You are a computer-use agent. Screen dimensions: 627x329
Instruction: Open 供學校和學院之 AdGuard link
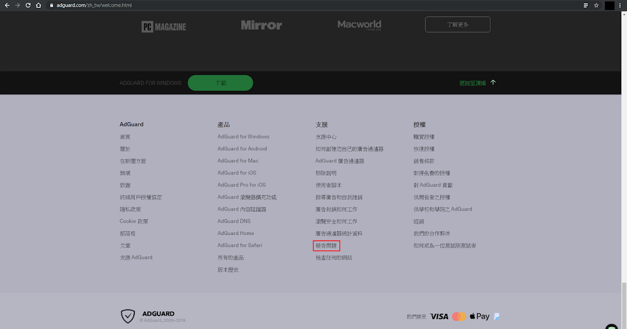(x=443, y=209)
